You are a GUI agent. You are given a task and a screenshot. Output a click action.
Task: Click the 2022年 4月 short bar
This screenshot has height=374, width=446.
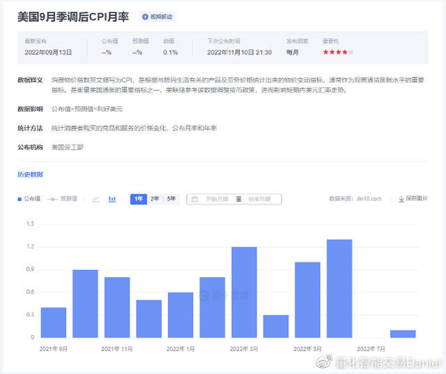pyautogui.click(x=276, y=327)
